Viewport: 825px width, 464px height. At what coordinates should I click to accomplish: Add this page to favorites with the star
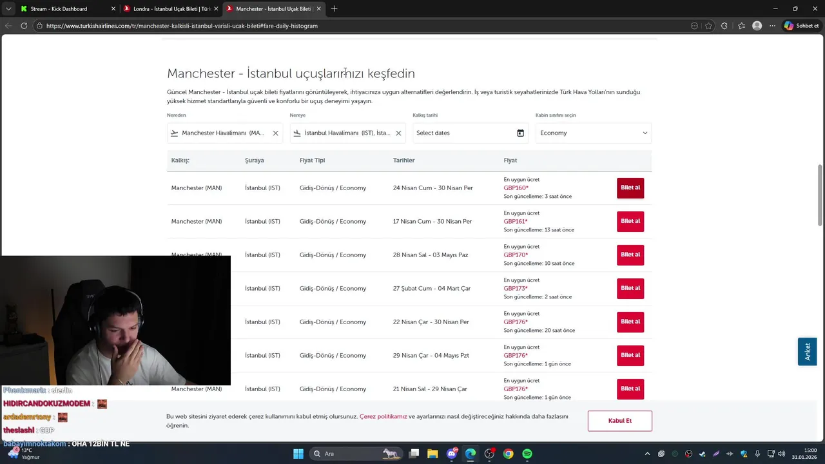(x=708, y=26)
